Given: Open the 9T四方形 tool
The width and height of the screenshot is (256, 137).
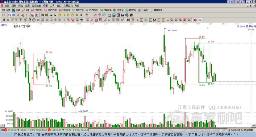Looking at the screenshot, I should tap(92, 10).
